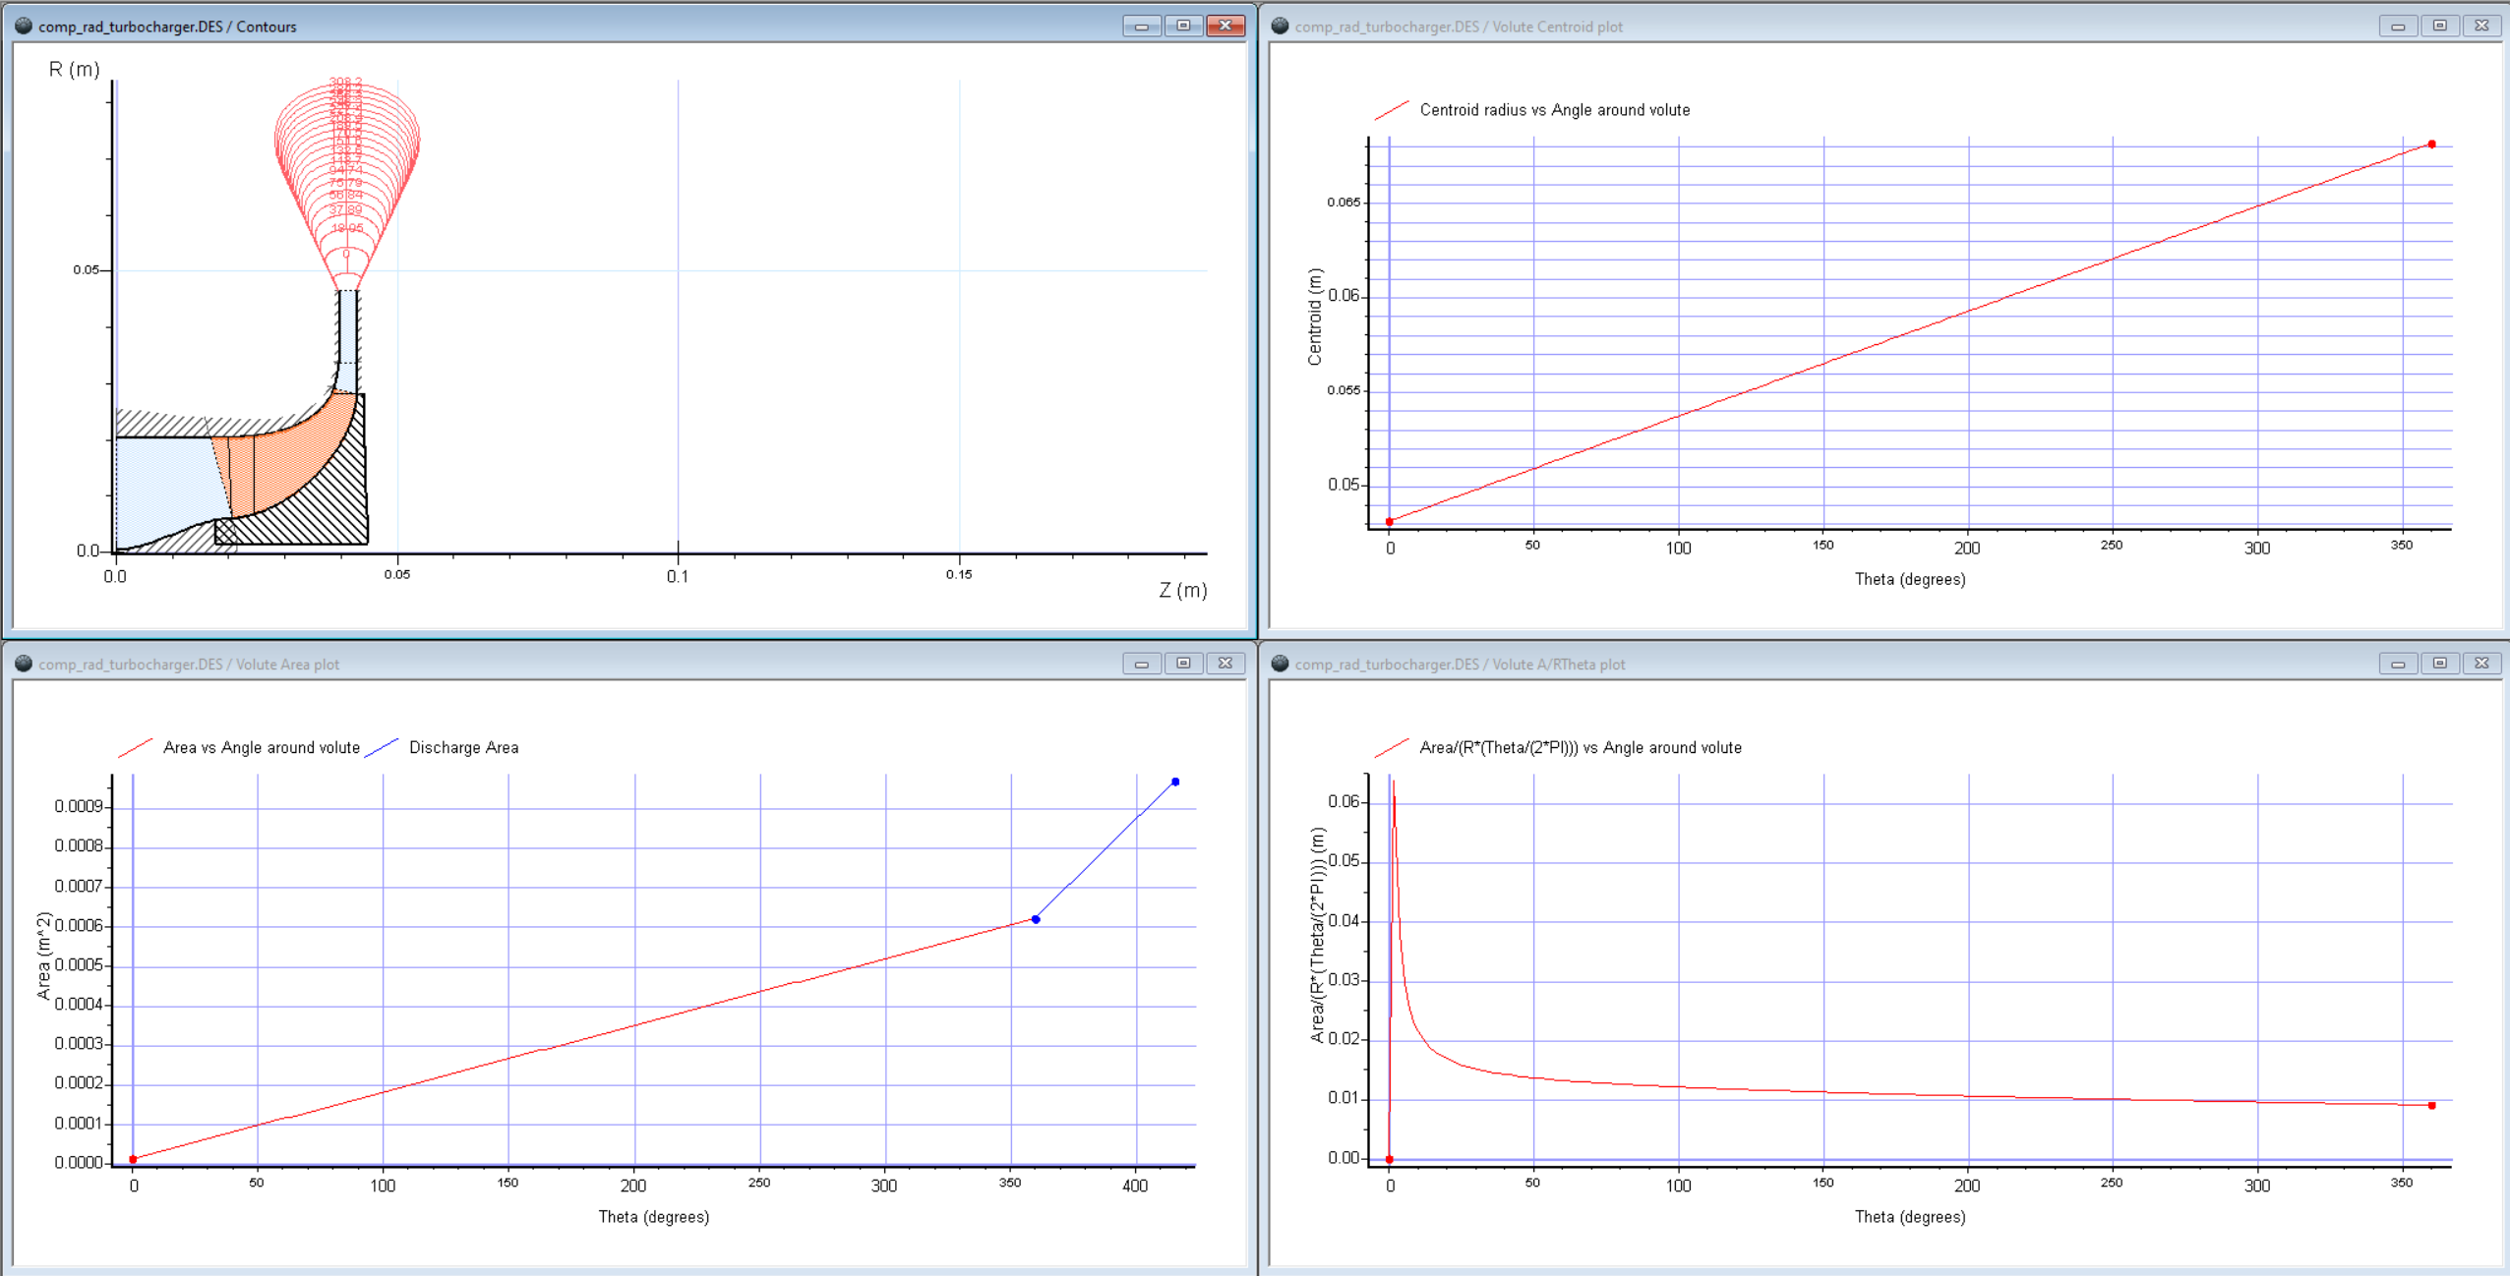Screen dimensions: 2510x1276
Task: Select the red start point on area curve
Action: (133, 1160)
